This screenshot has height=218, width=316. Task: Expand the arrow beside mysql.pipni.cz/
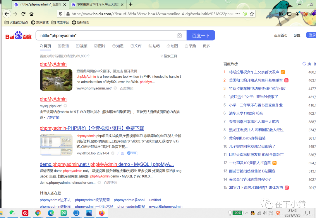[x=65, y=106]
